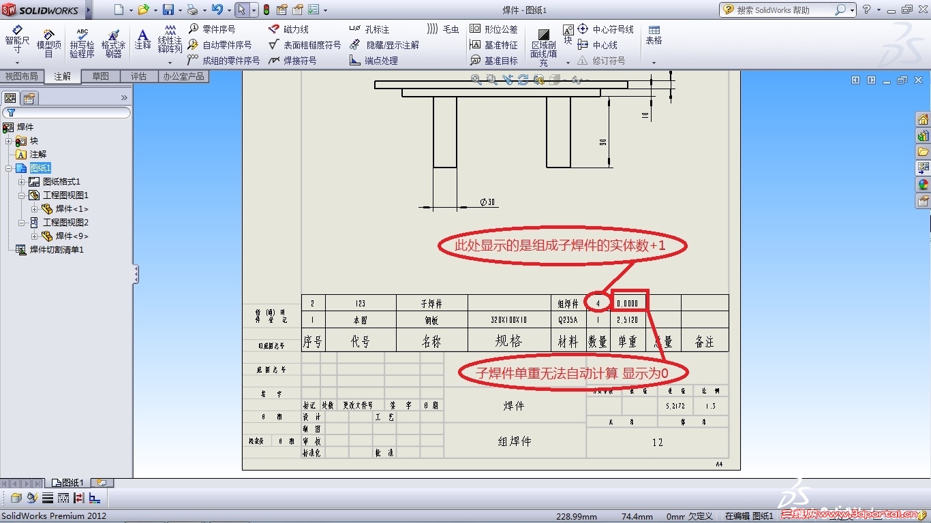Click the 模型项目 model items tool

coord(48,43)
